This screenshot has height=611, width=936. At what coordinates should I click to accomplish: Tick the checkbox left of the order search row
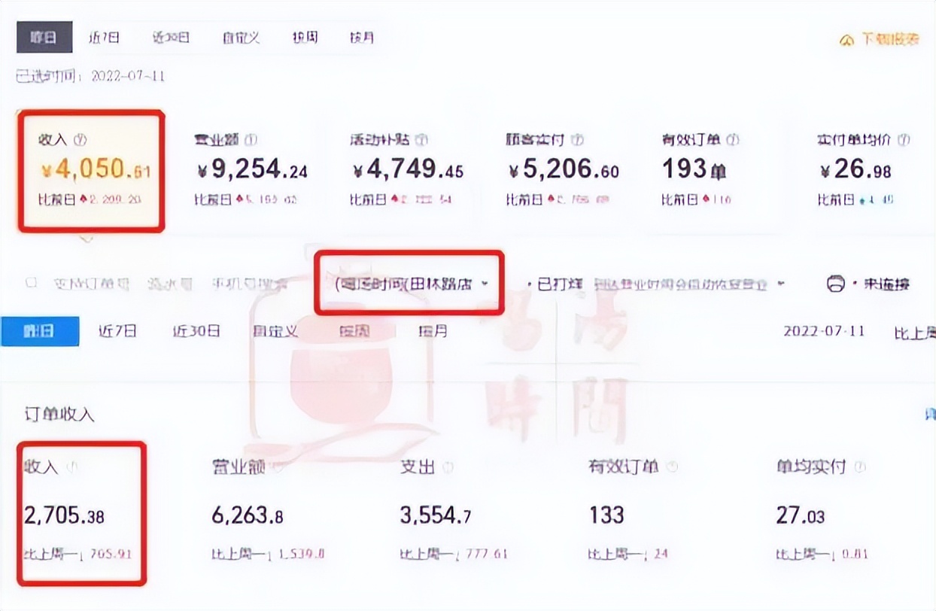(32, 283)
